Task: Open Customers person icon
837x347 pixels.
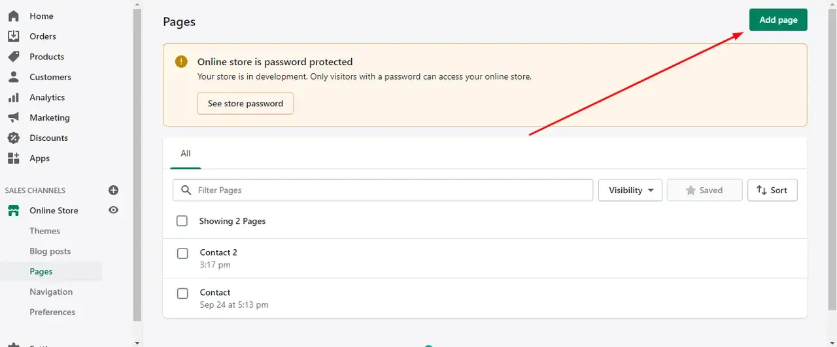Action: point(13,77)
